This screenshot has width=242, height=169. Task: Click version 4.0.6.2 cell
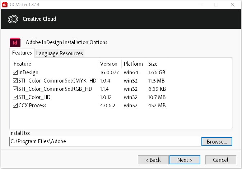coord(108,105)
